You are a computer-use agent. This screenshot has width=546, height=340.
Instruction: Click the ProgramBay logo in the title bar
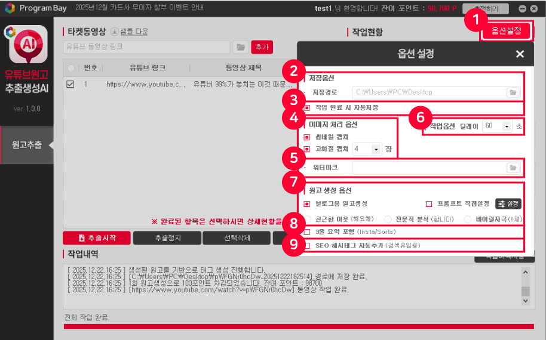[10, 9]
